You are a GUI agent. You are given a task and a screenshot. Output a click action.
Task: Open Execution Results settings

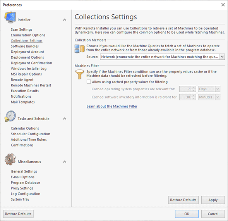pos(25,91)
